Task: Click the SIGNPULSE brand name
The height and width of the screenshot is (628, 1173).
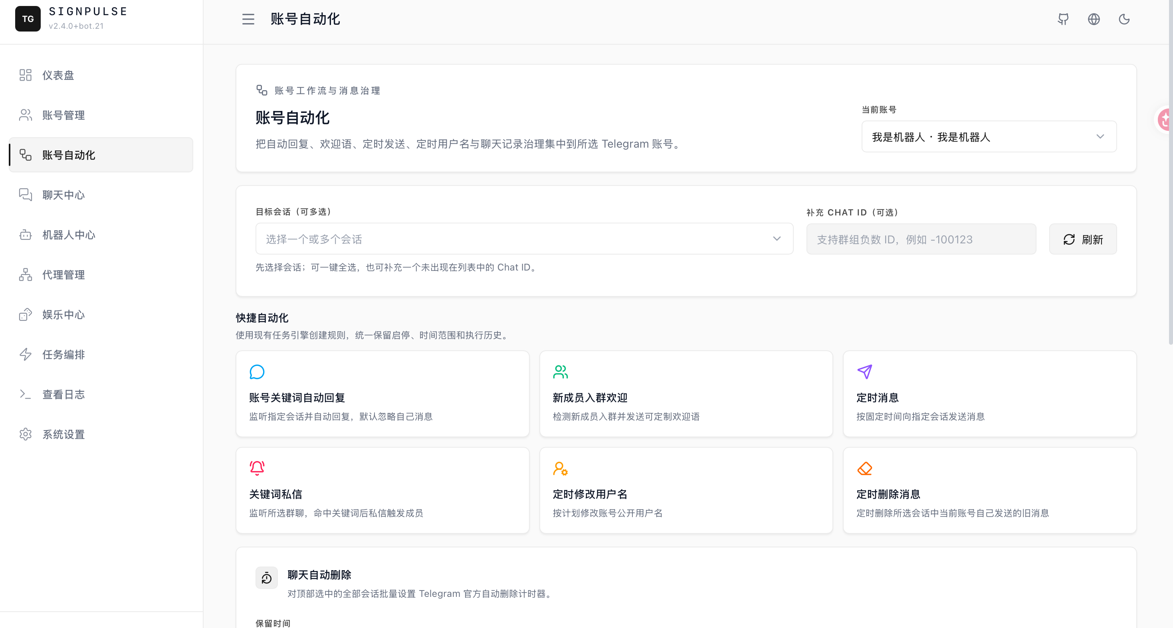Action: [88, 12]
